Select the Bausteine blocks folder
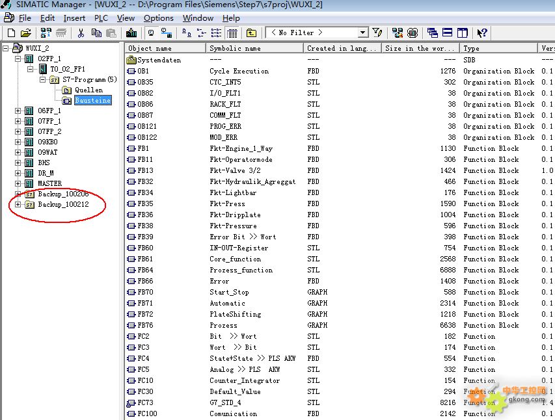555x420 pixels. click(93, 101)
